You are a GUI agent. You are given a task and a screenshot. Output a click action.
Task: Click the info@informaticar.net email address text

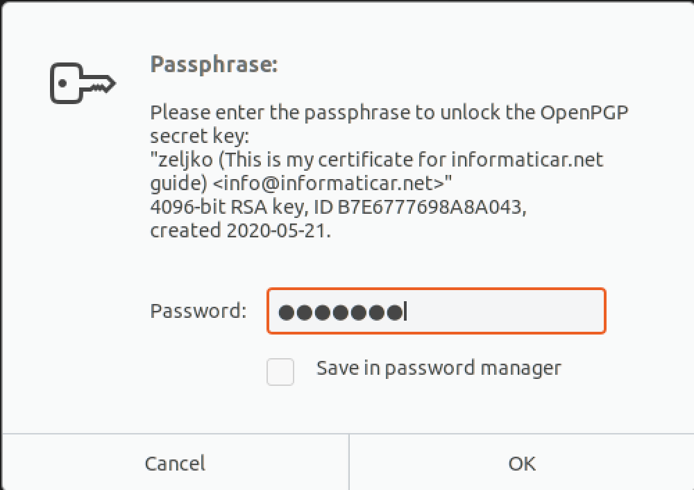point(328,183)
